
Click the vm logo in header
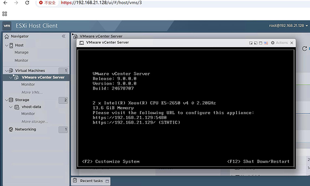click(7, 26)
